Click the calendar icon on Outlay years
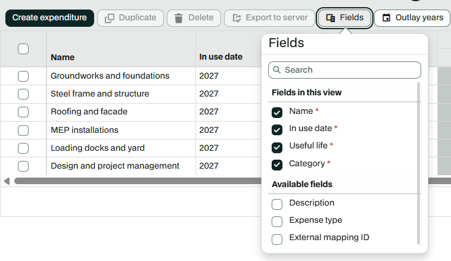 (386, 18)
